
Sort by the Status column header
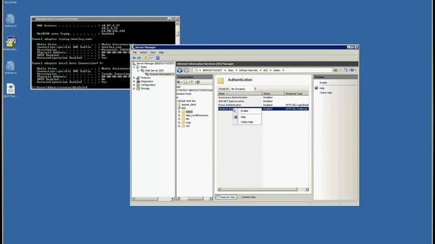pos(273,94)
